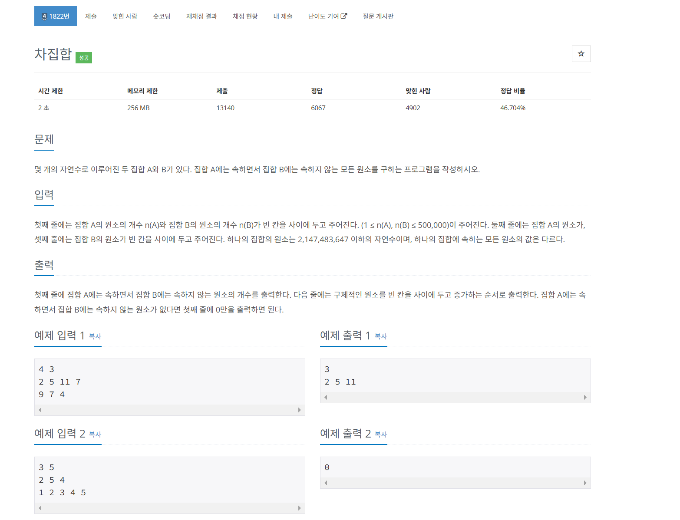Open the 숏코딩 tab
This screenshot has width=680, height=520.
click(x=162, y=16)
